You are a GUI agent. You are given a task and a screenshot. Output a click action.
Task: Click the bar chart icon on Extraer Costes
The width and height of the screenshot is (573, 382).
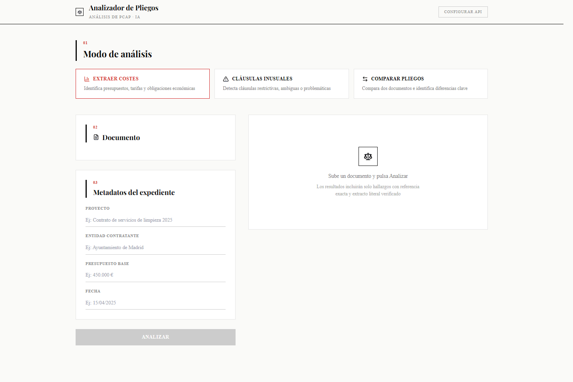pos(87,79)
